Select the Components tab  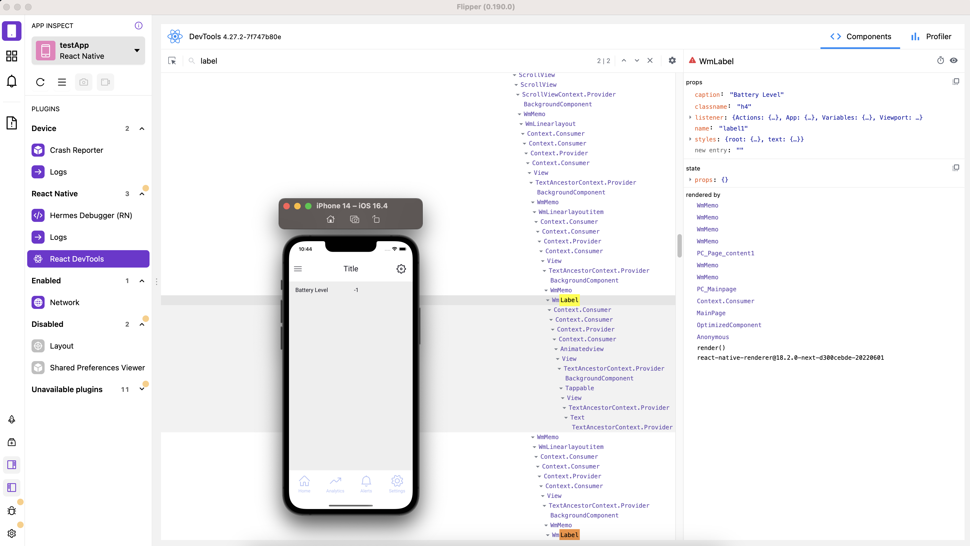(x=860, y=36)
